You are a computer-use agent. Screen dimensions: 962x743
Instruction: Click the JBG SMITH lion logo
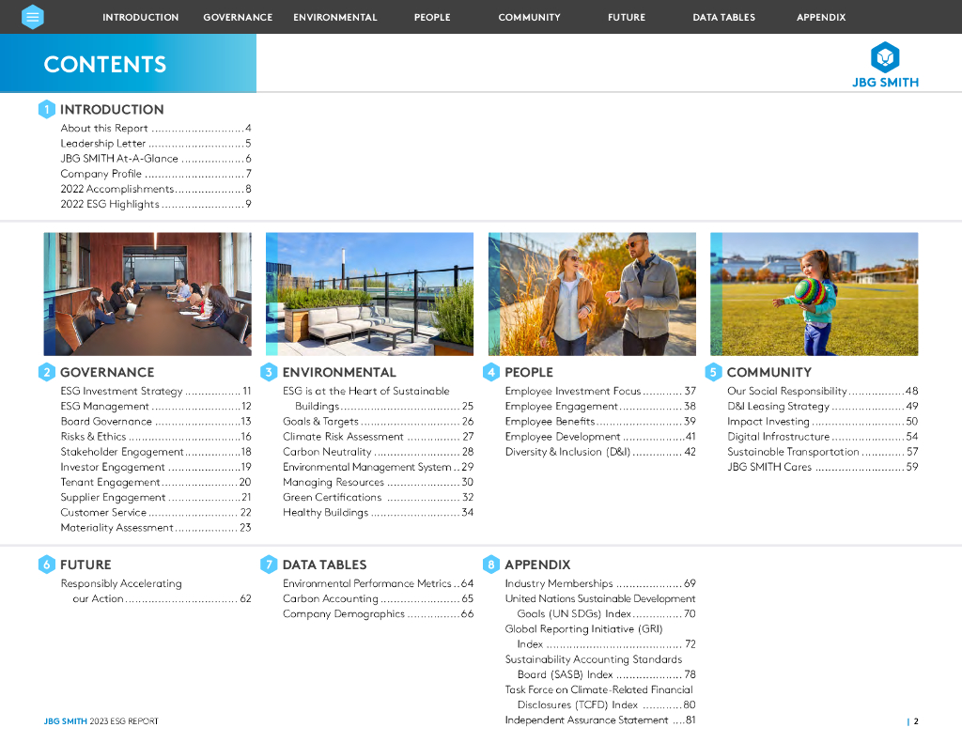click(x=885, y=65)
